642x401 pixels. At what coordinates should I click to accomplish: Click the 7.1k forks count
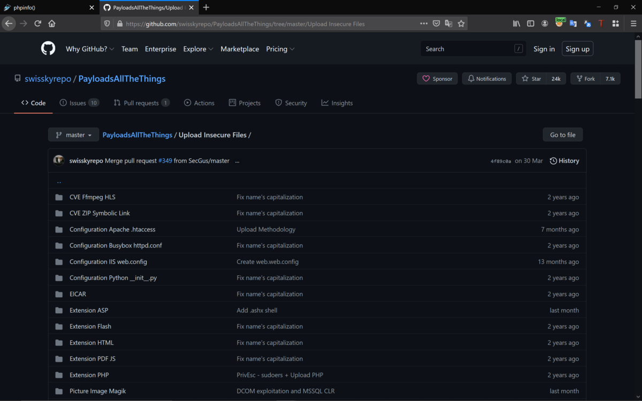(610, 79)
